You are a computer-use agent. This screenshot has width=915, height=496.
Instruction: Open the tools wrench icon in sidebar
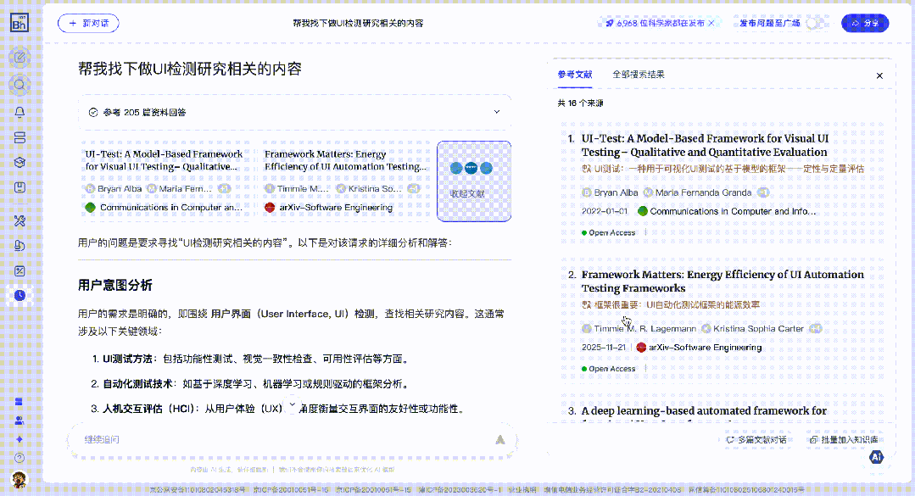[x=20, y=220]
